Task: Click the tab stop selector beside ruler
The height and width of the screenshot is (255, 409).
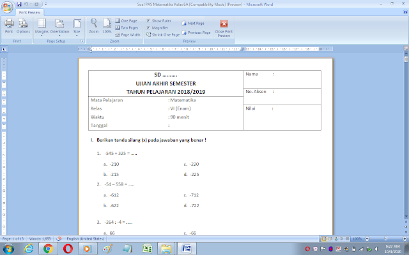Action: (x=4, y=49)
